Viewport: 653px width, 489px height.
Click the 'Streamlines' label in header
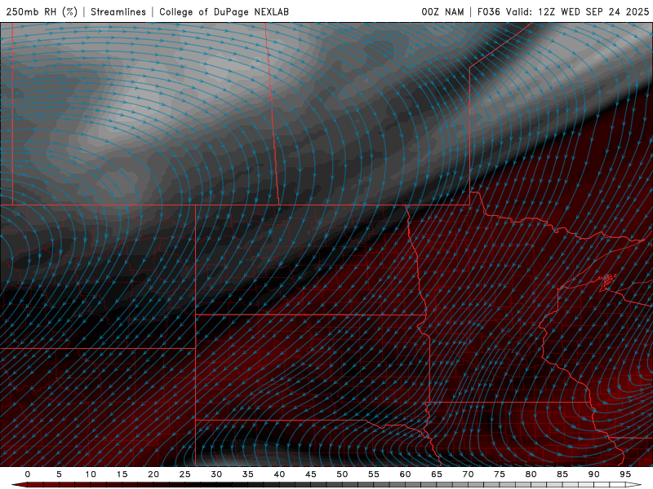click(x=118, y=11)
